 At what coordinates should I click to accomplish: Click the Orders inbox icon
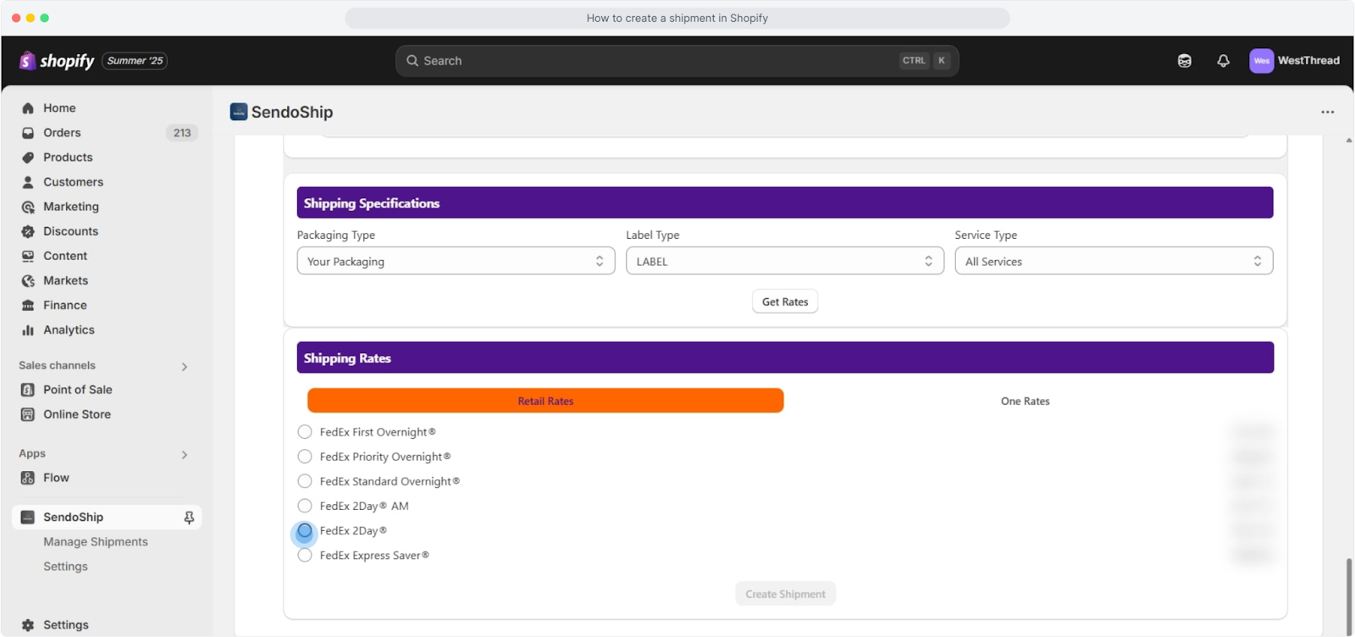28,133
